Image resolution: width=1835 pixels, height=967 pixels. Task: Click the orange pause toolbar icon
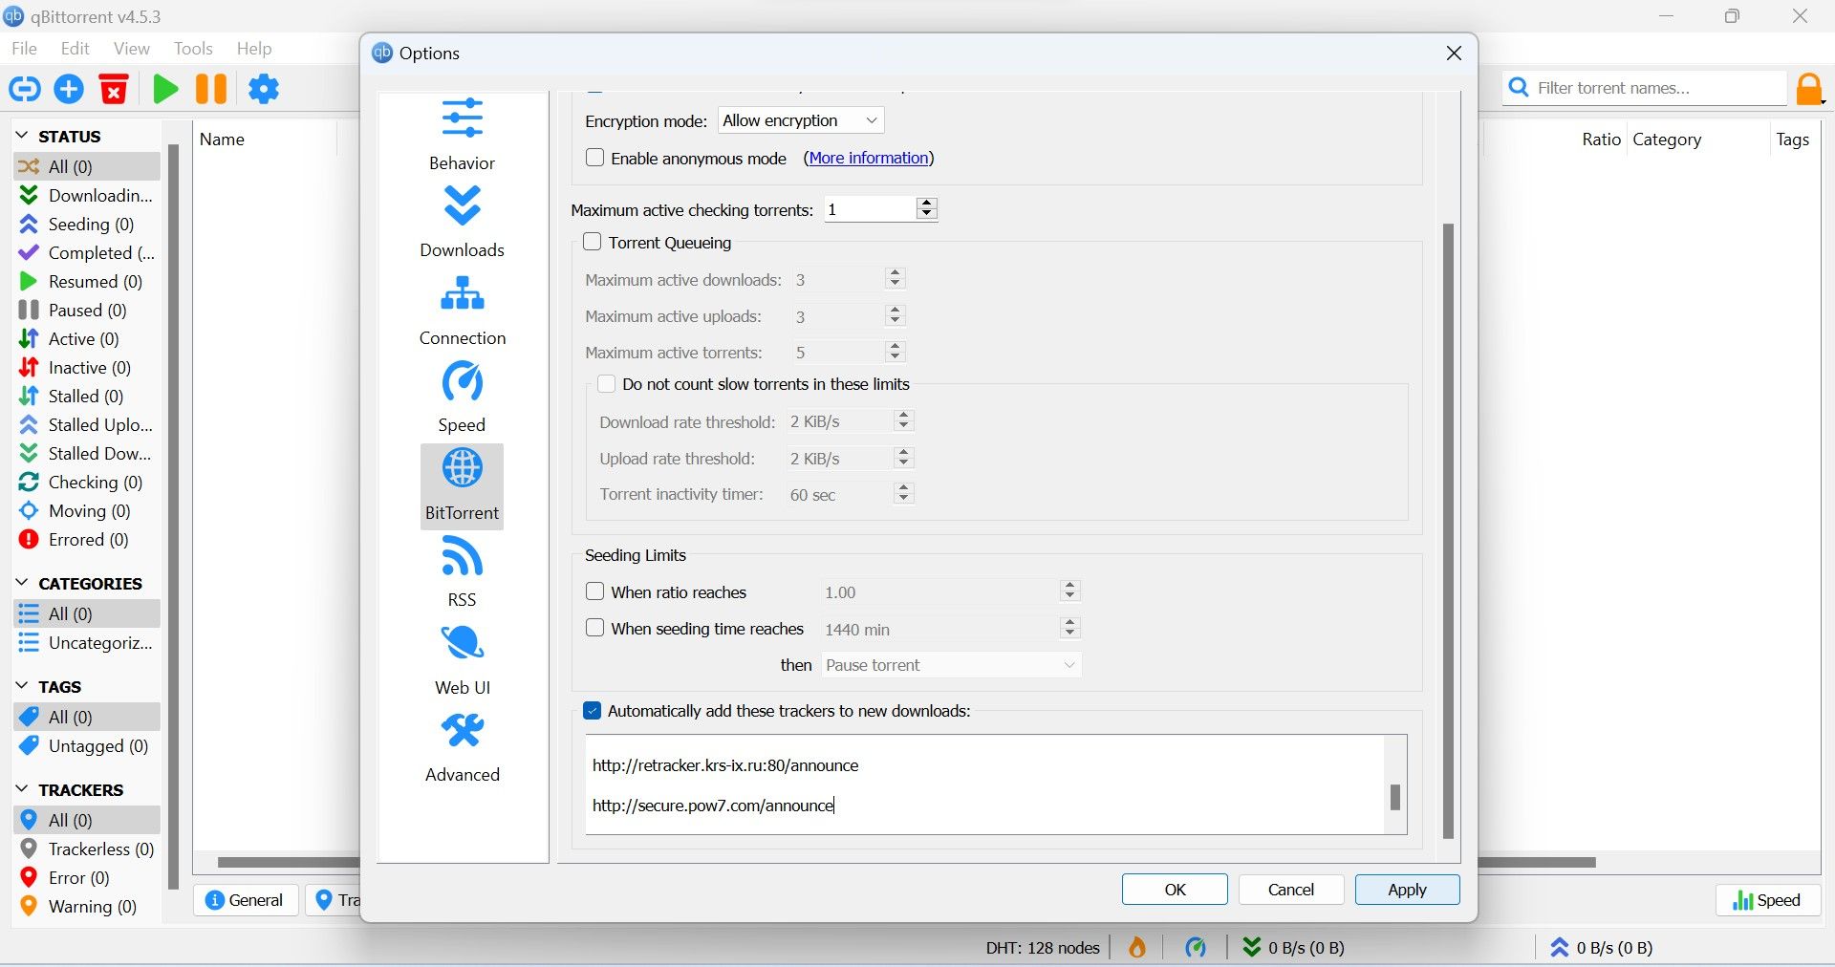(x=211, y=89)
